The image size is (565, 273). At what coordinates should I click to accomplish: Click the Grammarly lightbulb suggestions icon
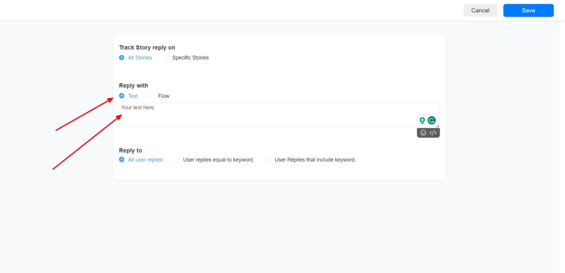(x=422, y=120)
